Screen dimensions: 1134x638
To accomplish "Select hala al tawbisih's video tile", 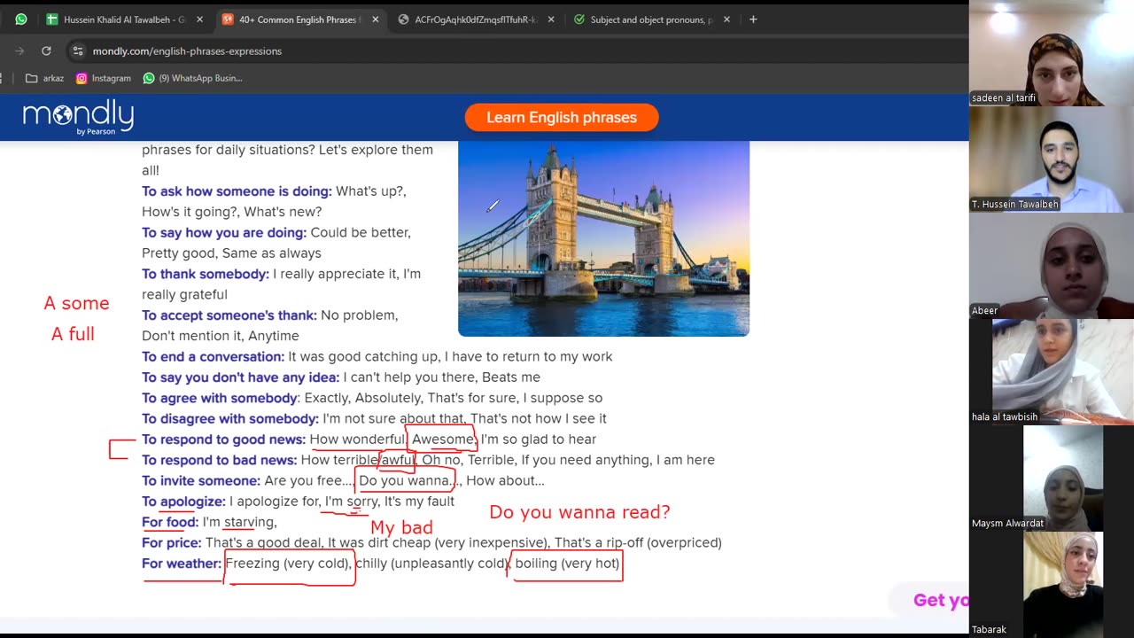I will coord(1052,372).
